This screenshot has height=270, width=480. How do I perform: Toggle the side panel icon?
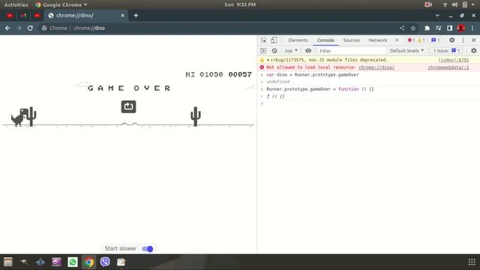(449, 28)
